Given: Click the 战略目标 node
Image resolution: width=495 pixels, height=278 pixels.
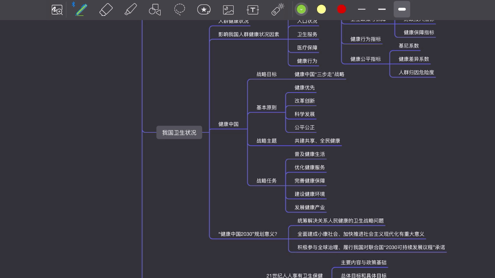Looking at the screenshot, I should tap(266, 74).
